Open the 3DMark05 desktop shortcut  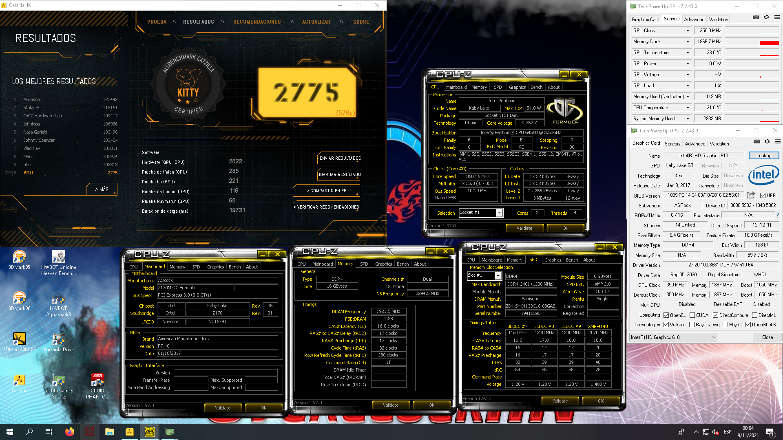(x=19, y=260)
